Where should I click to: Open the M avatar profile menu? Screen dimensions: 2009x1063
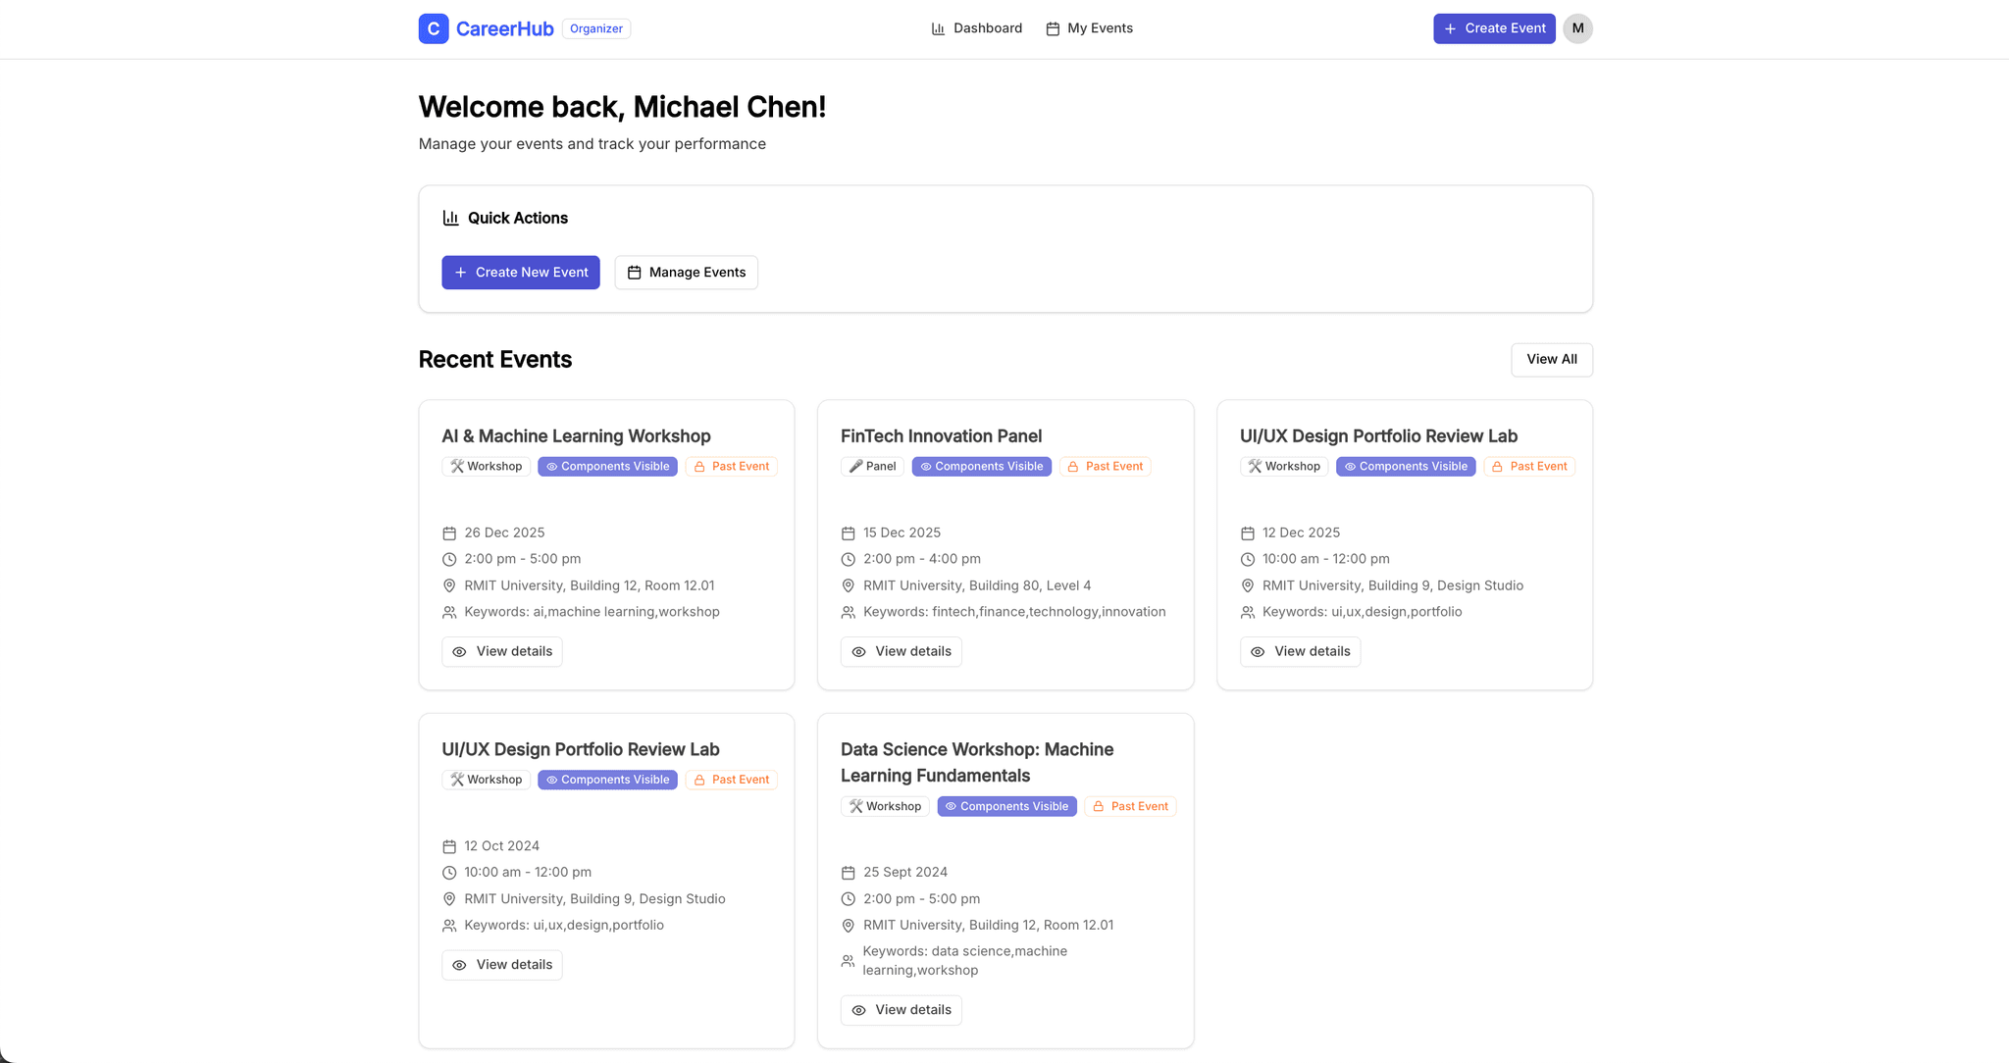point(1577,28)
